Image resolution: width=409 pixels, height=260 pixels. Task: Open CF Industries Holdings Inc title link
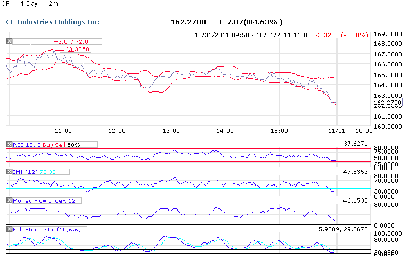click(52, 22)
